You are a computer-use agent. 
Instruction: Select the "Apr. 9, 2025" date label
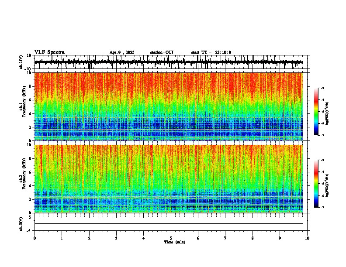tap(122, 52)
